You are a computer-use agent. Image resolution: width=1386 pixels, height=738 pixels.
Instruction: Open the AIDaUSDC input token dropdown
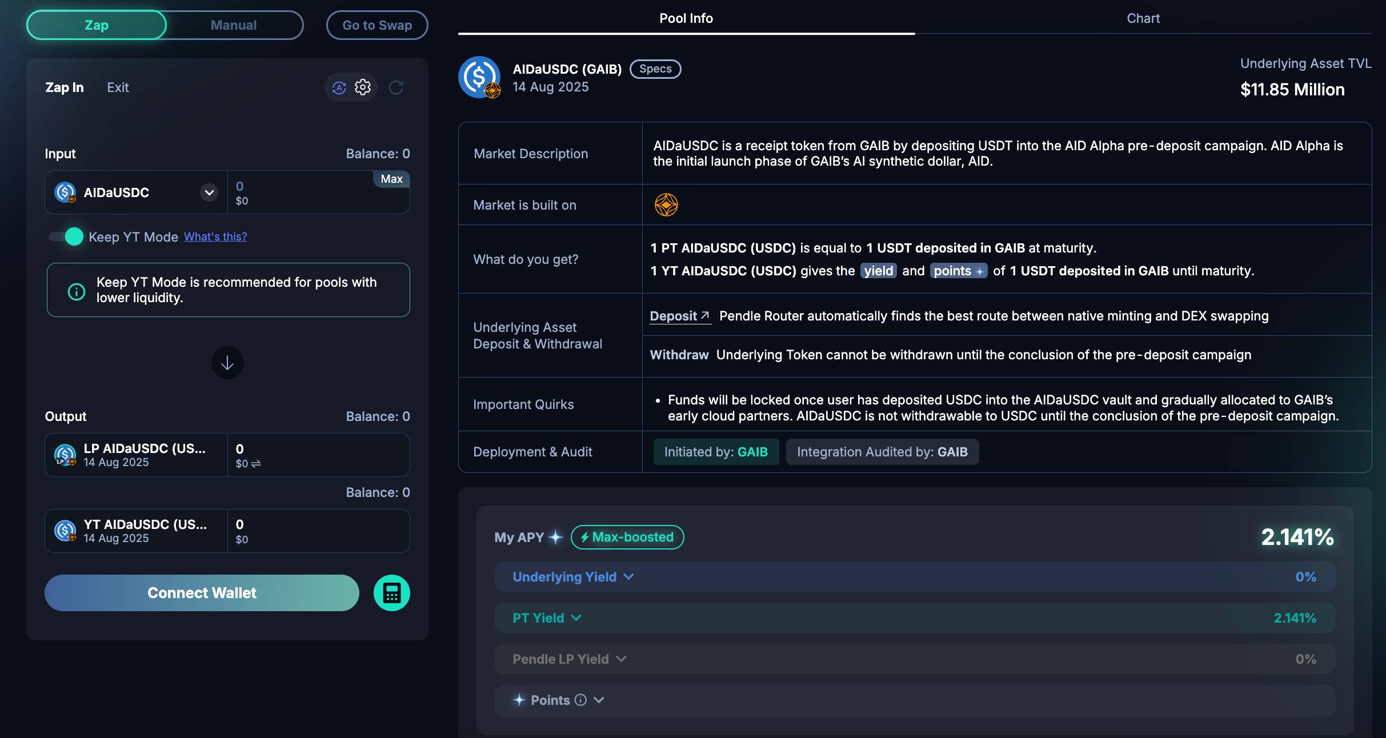(x=209, y=192)
